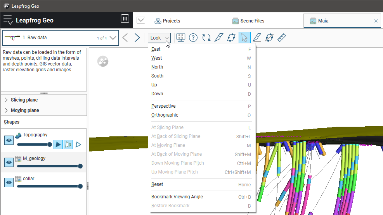
Task: Open the Raw data scene selector dropdown
Action: (113, 38)
